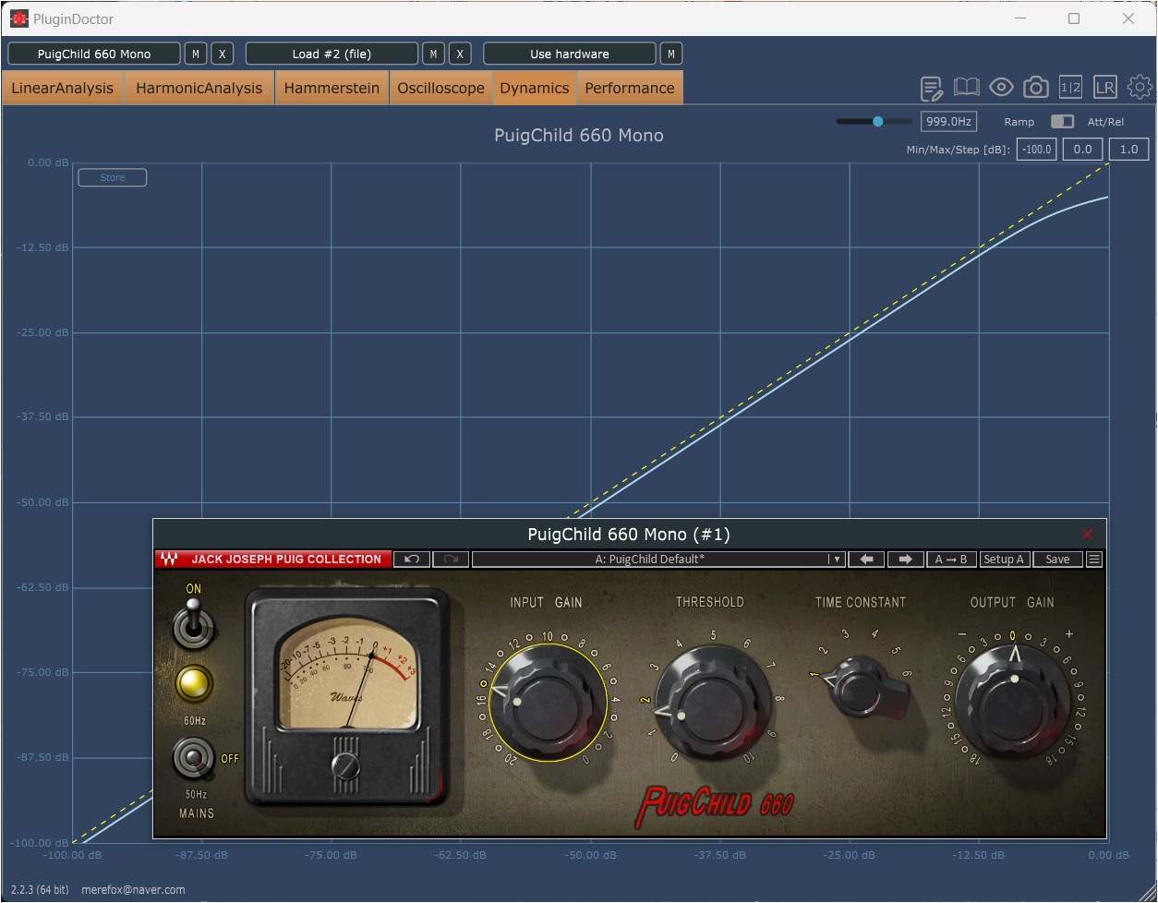The width and height of the screenshot is (1158, 903).
Task: Toggle the Ramp / Att/Rel switch
Action: 1062,122
